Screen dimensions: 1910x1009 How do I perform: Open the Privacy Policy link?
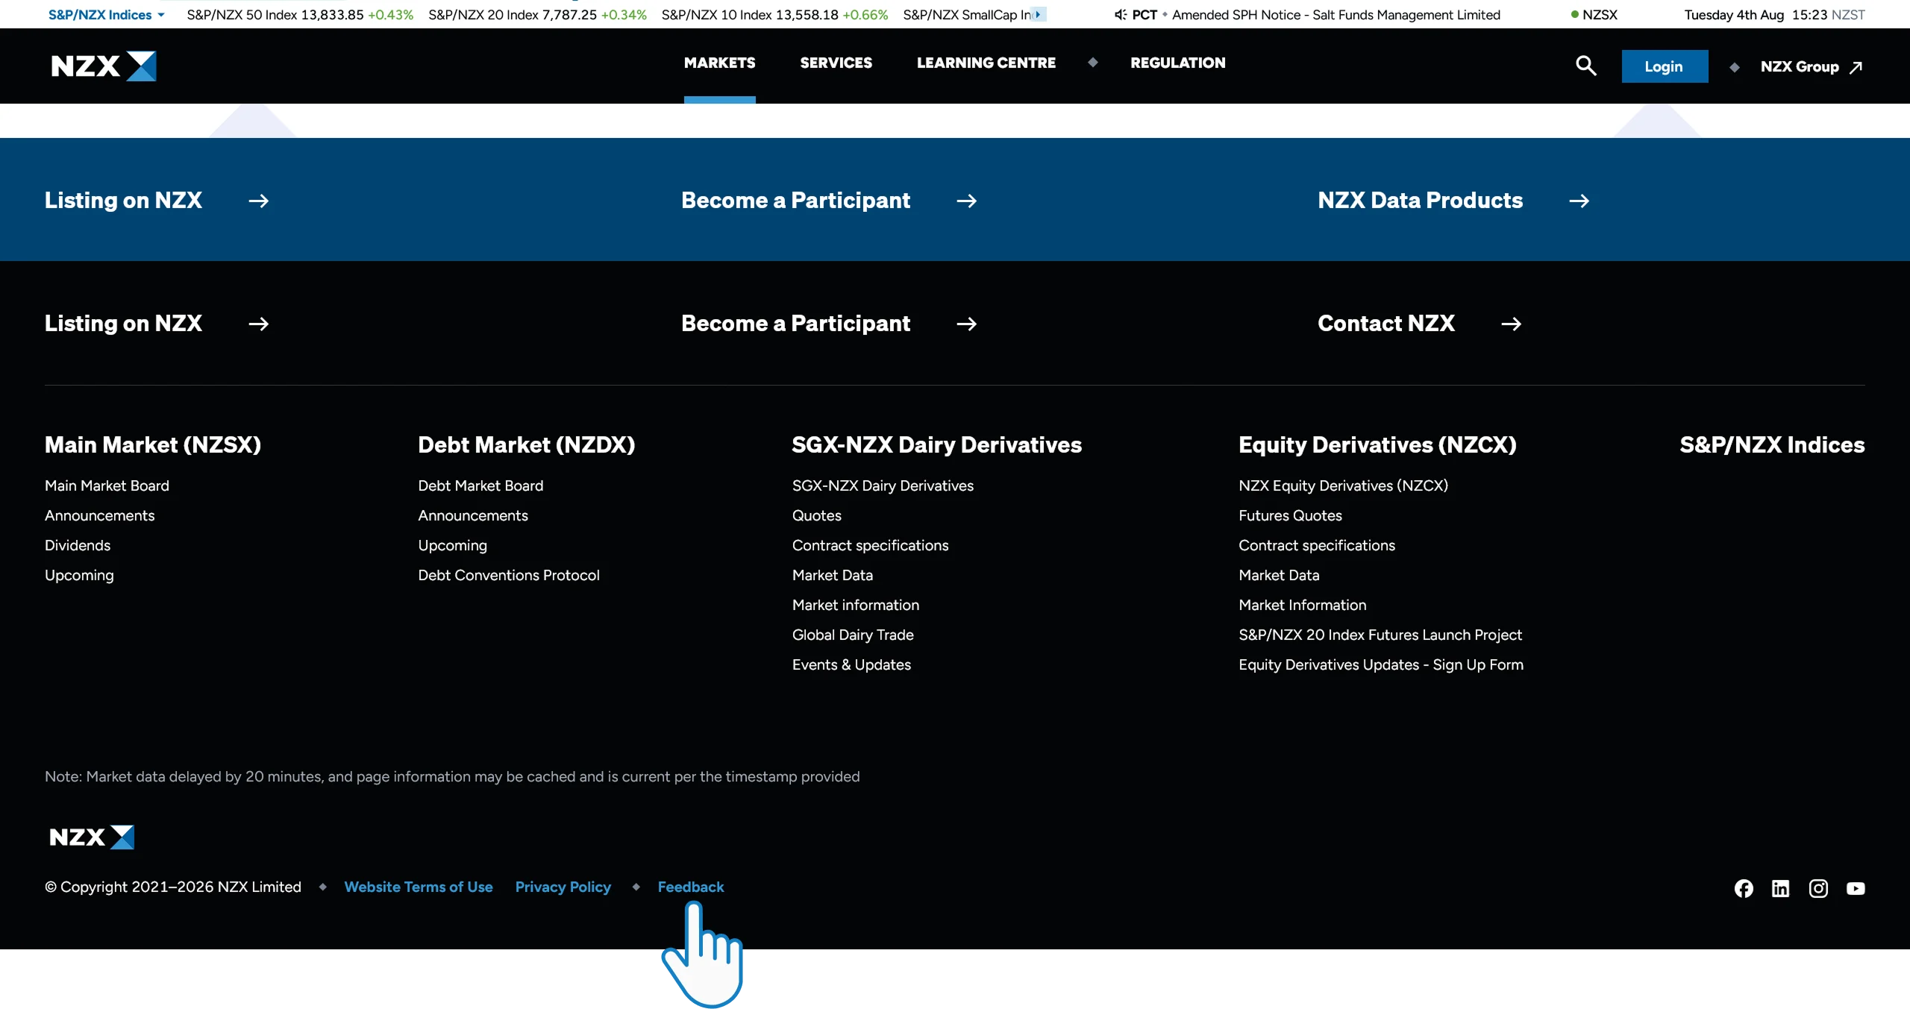coord(563,887)
